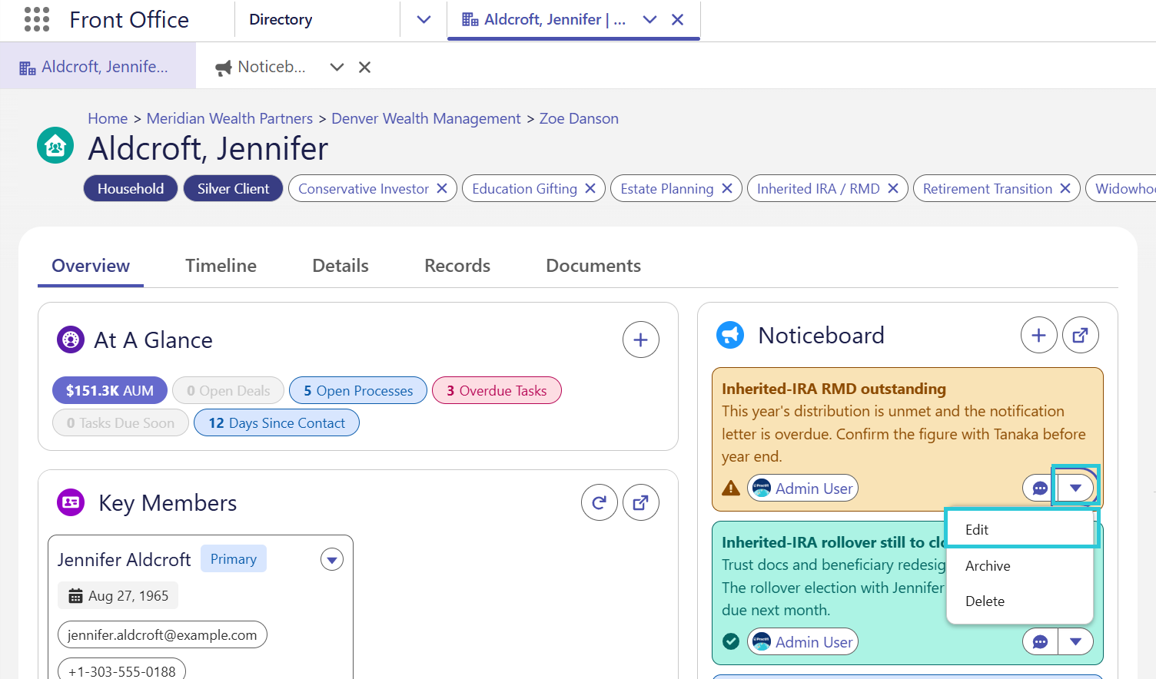Click the 3 Overdue Tasks pill
Image resolution: width=1156 pixels, height=679 pixels.
pyautogui.click(x=497, y=391)
